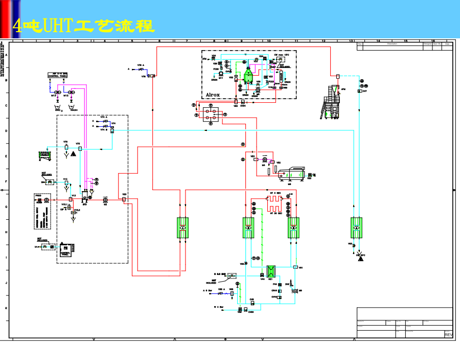This screenshot has width=460, height=345.
Task: Click the REV box in title block
Action: 448,335
